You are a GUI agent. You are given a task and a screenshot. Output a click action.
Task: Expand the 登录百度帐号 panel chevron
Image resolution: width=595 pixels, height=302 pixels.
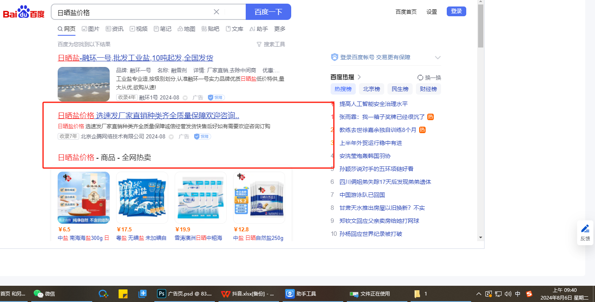[x=437, y=57]
